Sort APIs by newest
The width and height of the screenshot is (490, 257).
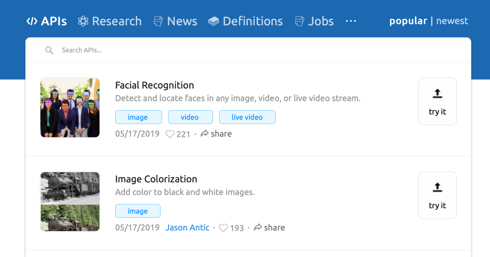tap(452, 21)
